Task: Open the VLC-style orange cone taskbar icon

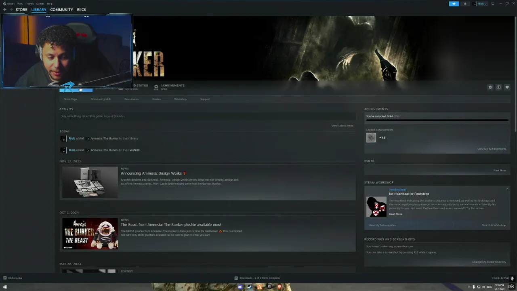Action: [x=260, y=287]
